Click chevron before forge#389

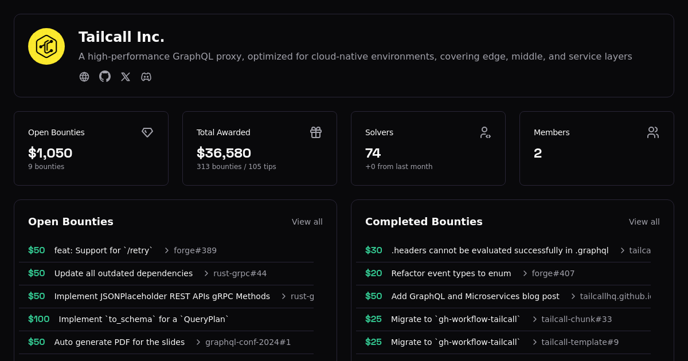167,250
